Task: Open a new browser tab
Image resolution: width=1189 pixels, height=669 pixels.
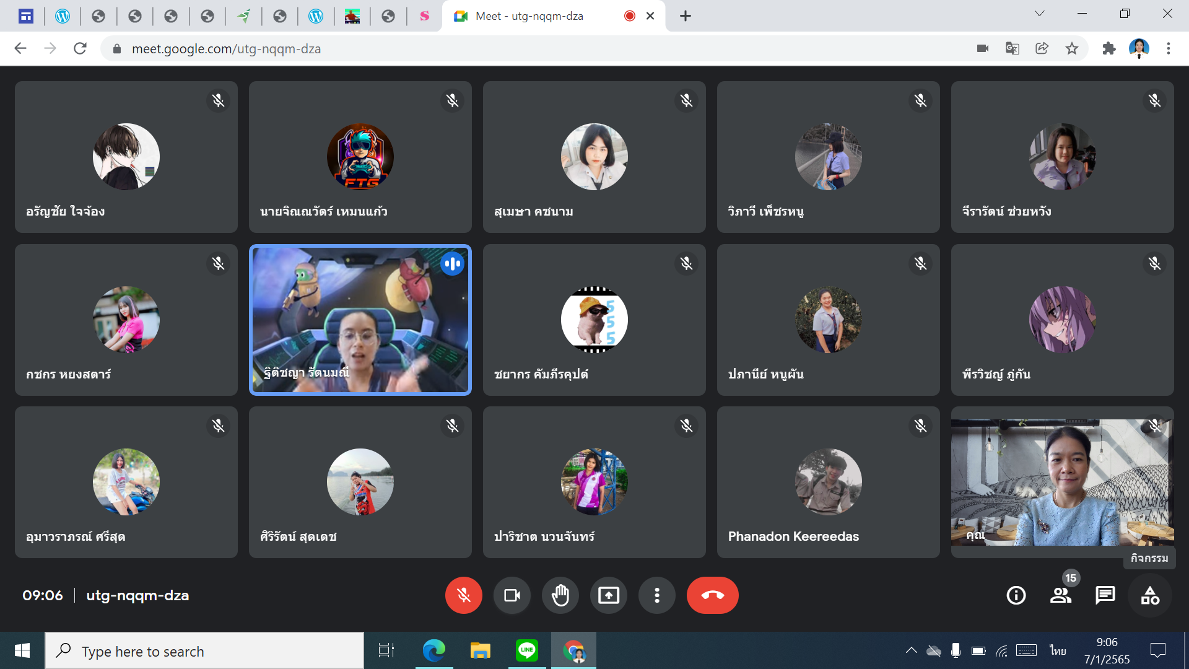Action: click(685, 16)
